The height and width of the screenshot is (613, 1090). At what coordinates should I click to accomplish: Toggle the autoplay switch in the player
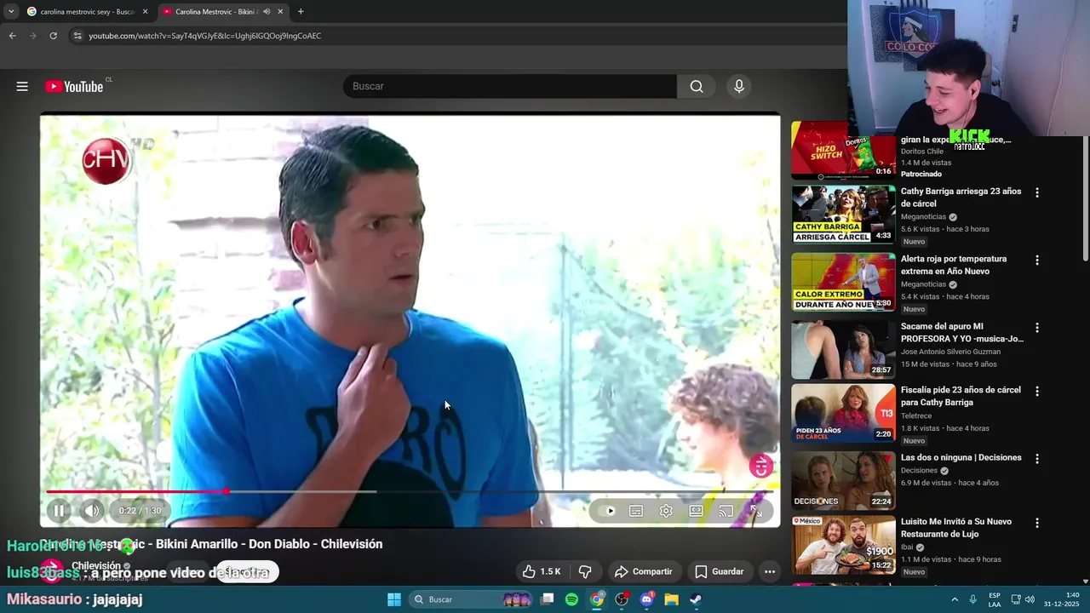(607, 511)
